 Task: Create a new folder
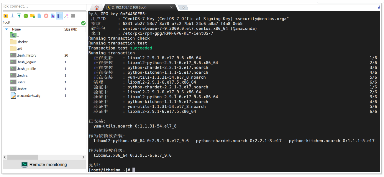tap(33, 16)
